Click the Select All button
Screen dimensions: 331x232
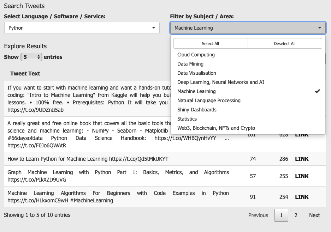point(210,43)
